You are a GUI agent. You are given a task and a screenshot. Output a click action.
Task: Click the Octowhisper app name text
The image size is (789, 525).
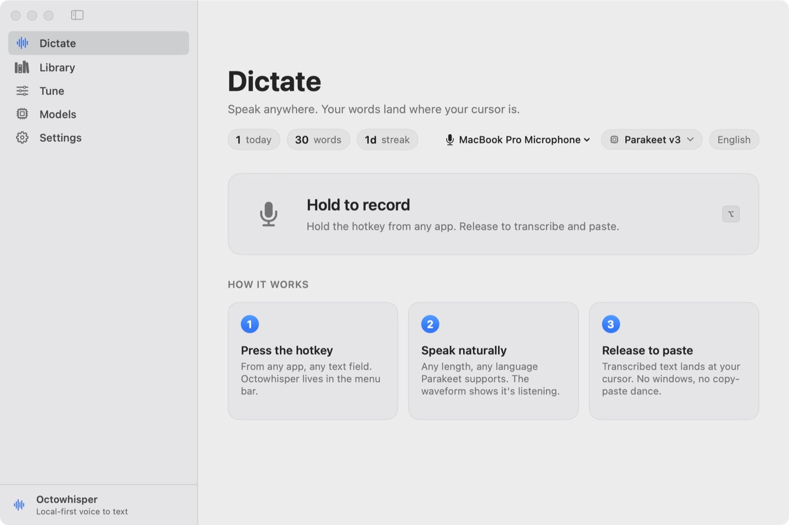[x=67, y=499]
